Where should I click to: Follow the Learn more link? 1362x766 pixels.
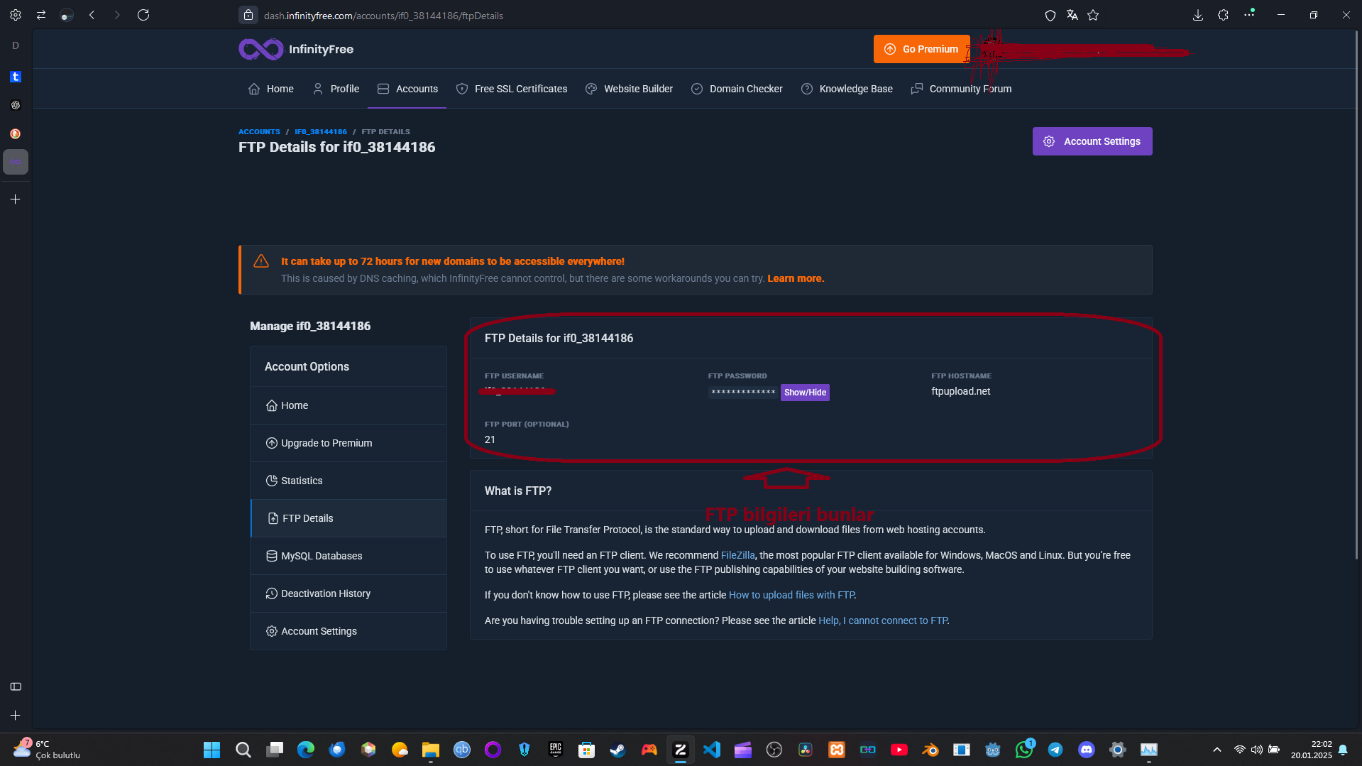[796, 278]
